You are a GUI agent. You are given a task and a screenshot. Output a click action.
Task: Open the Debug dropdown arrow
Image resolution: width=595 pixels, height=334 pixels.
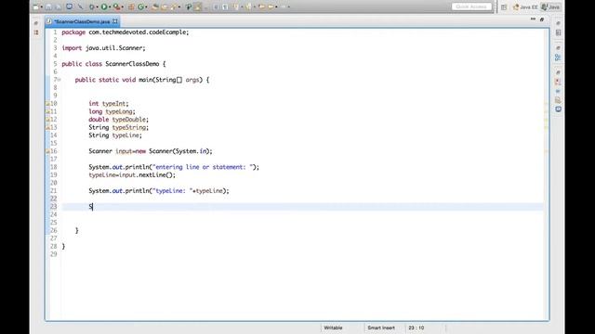pyautogui.click(x=97, y=7)
